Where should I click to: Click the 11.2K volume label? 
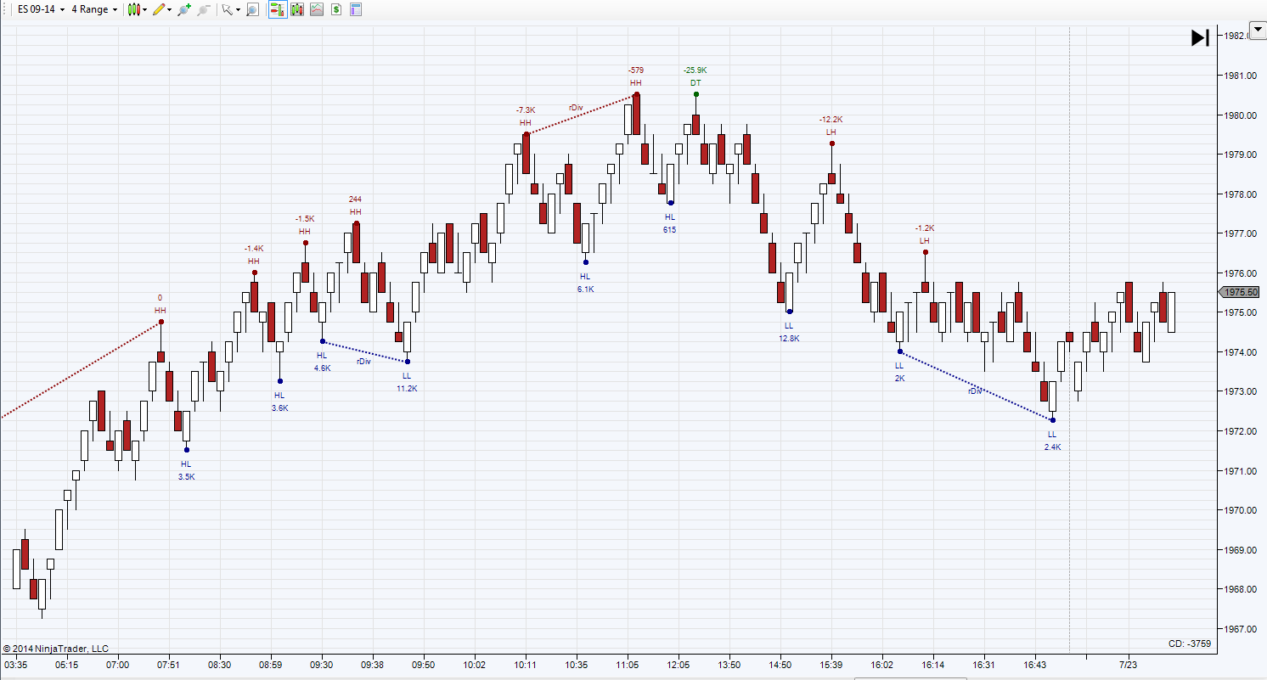[407, 388]
